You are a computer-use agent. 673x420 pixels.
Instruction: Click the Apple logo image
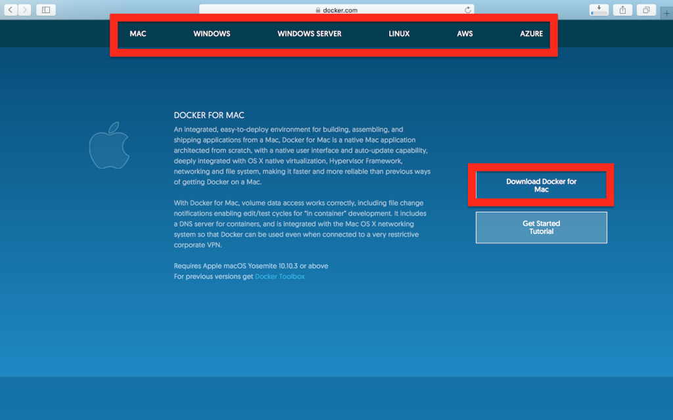click(109, 145)
